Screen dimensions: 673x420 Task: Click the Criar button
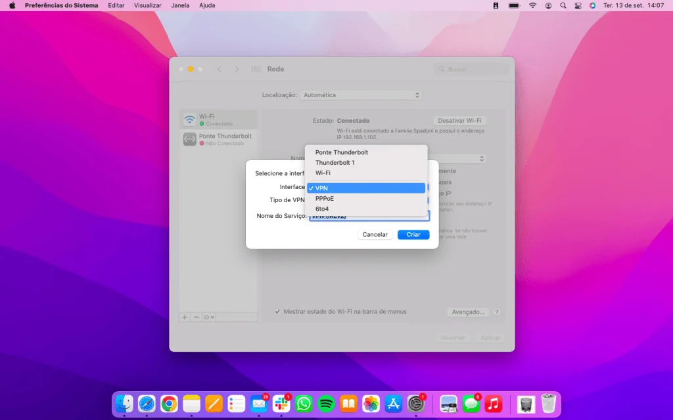413,234
